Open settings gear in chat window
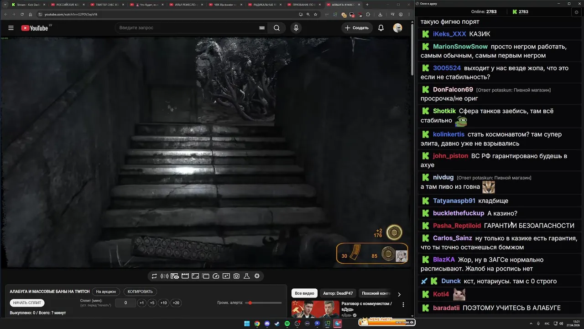The width and height of the screenshot is (584, 329). (x=576, y=12)
